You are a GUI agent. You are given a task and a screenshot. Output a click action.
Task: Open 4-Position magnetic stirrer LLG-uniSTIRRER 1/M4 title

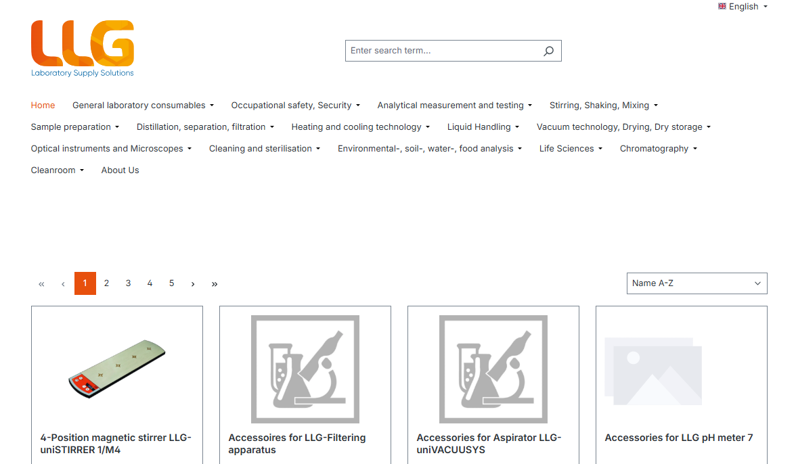point(116,444)
